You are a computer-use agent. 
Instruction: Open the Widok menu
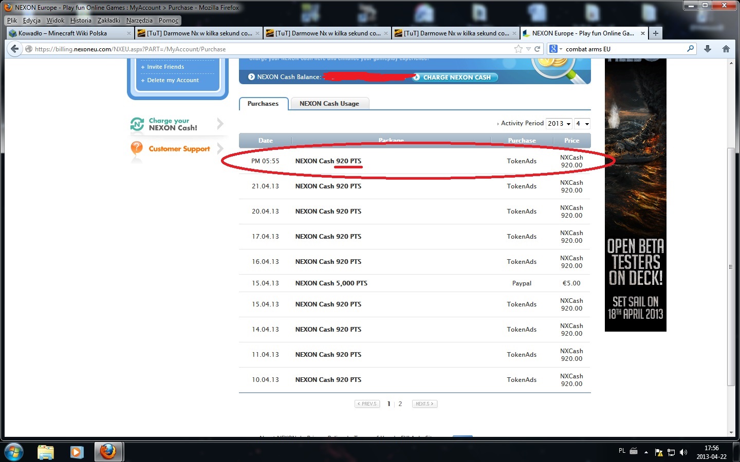[x=55, y=21]
